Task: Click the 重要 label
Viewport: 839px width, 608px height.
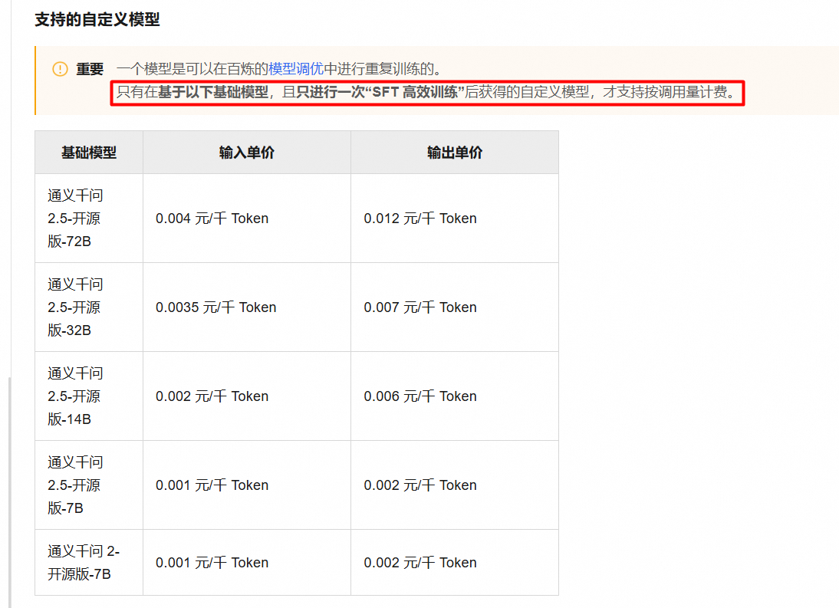Action: (90, 69)
